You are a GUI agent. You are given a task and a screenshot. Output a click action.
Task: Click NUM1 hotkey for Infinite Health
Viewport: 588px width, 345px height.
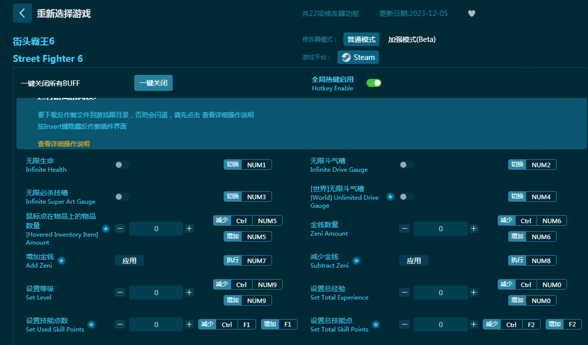click(248, 165)
